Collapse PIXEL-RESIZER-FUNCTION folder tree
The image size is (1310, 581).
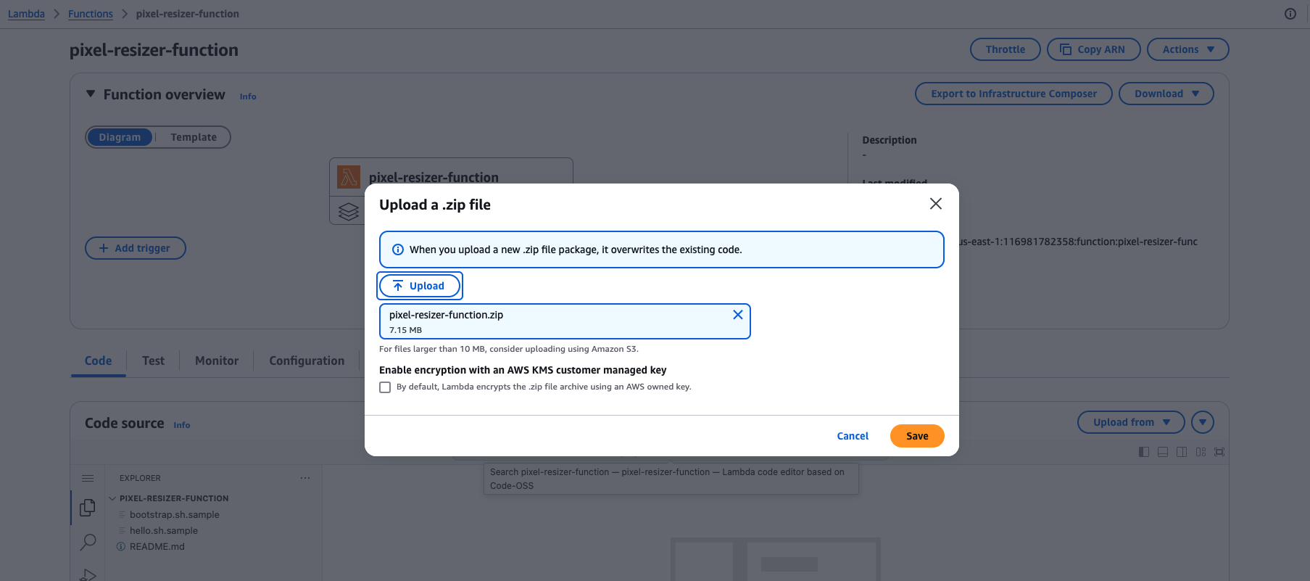[x=112, y=498]
